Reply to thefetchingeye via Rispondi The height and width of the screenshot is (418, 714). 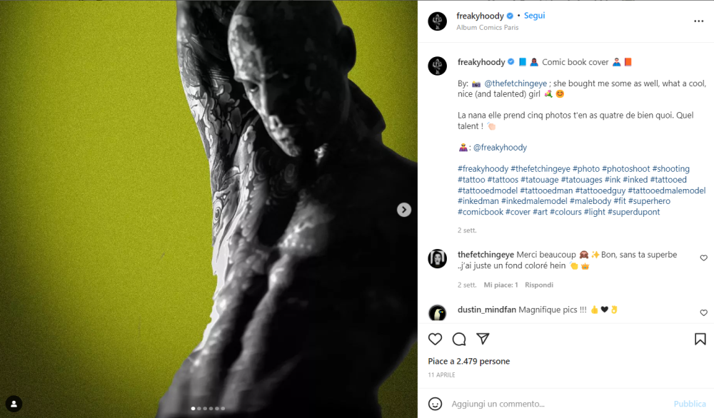tap(538, 285)
